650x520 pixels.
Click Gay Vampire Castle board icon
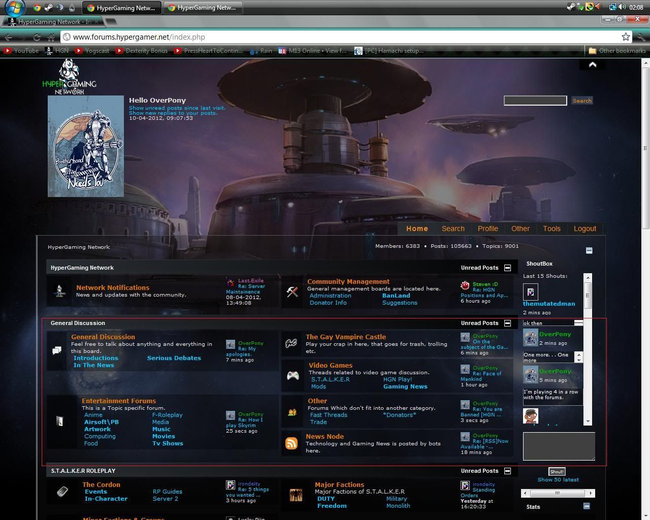291,343
